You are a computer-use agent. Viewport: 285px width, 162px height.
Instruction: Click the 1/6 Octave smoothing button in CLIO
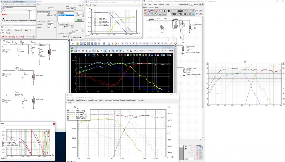pyautogui.click(x=151, y=51)
